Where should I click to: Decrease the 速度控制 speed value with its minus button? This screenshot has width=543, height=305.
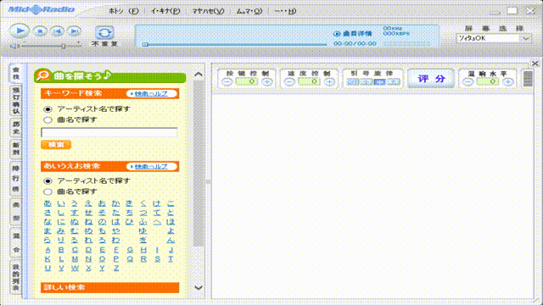(x=289, y=82)
